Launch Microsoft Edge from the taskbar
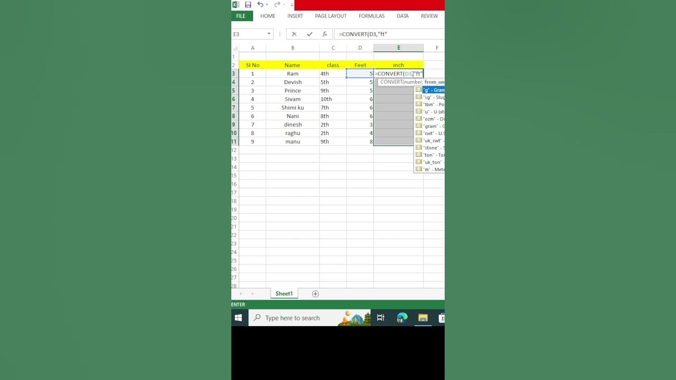 click(402, 318)
